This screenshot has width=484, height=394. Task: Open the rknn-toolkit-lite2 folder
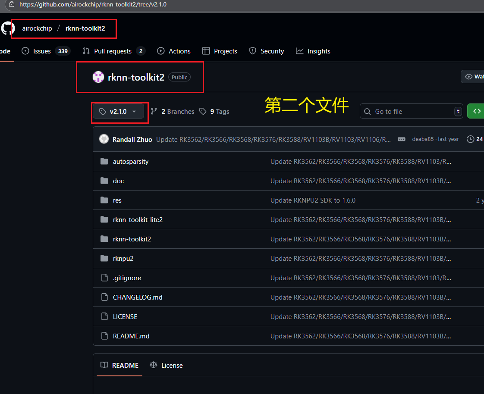point(138,220)
